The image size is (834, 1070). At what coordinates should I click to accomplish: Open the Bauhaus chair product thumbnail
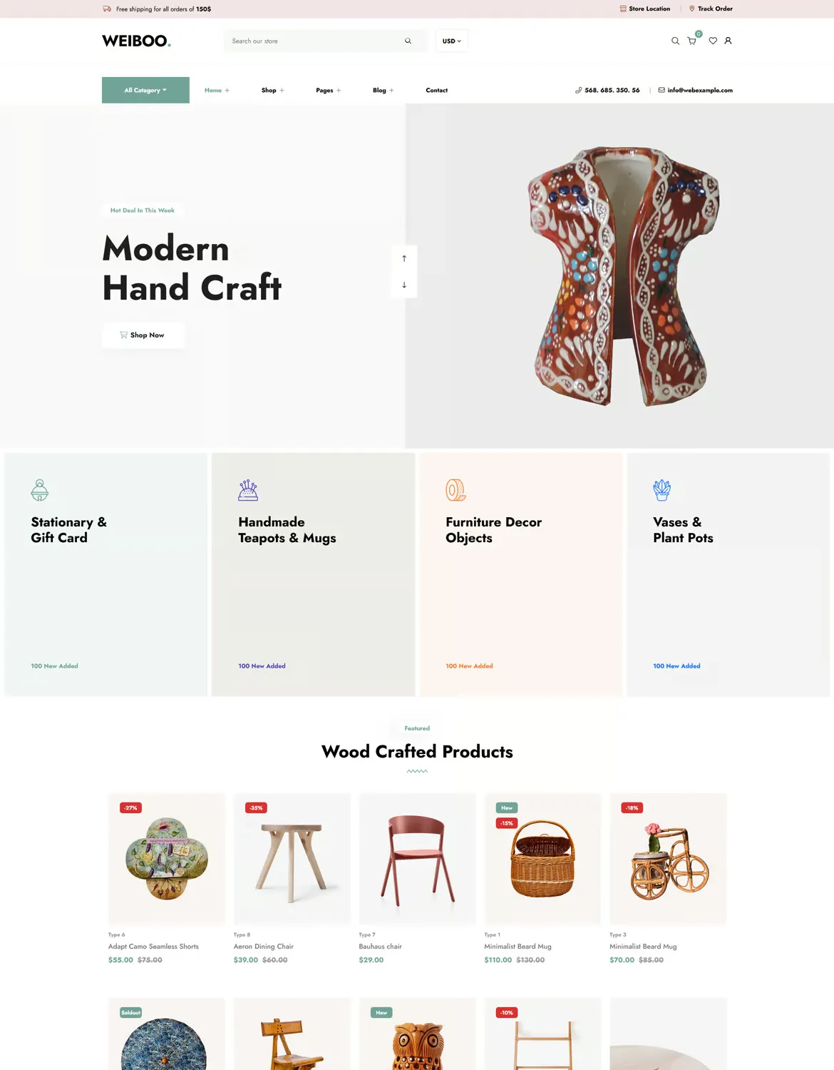click(417, 859)
